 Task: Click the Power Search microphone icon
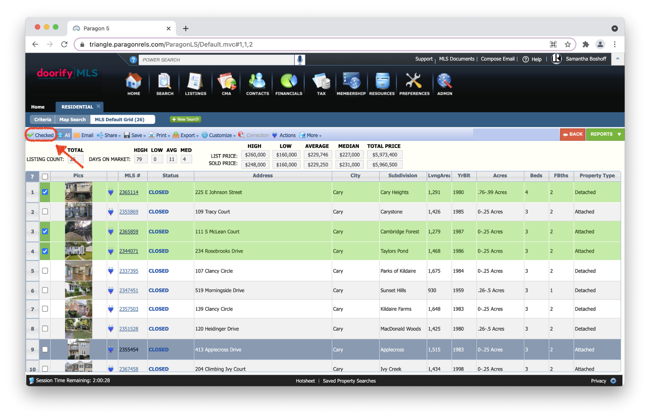(x=300, y=60)
